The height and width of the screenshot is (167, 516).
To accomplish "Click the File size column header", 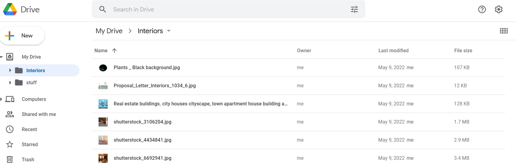I will pyautogui.click(x=463, y=50).
